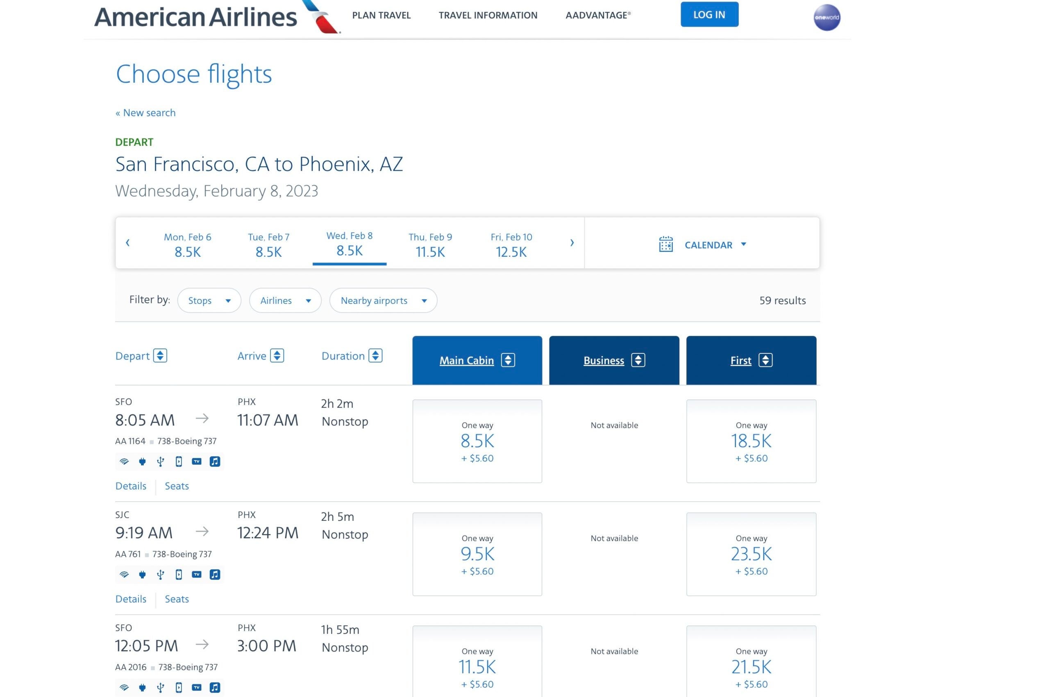The width and height of the screenshot is (1049, 697).
Task: Sort flights by Depart time
Action: click(x=160, y=355)
